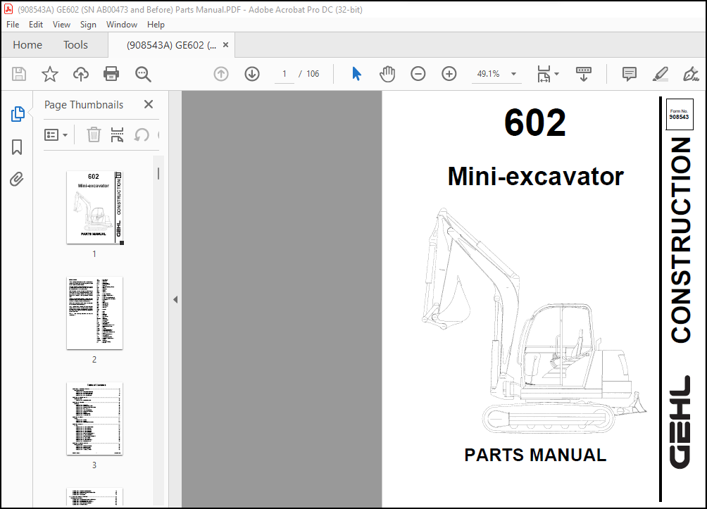Add a comment sticky note
This screenshot has width=707, height=509.
[629, 74]
